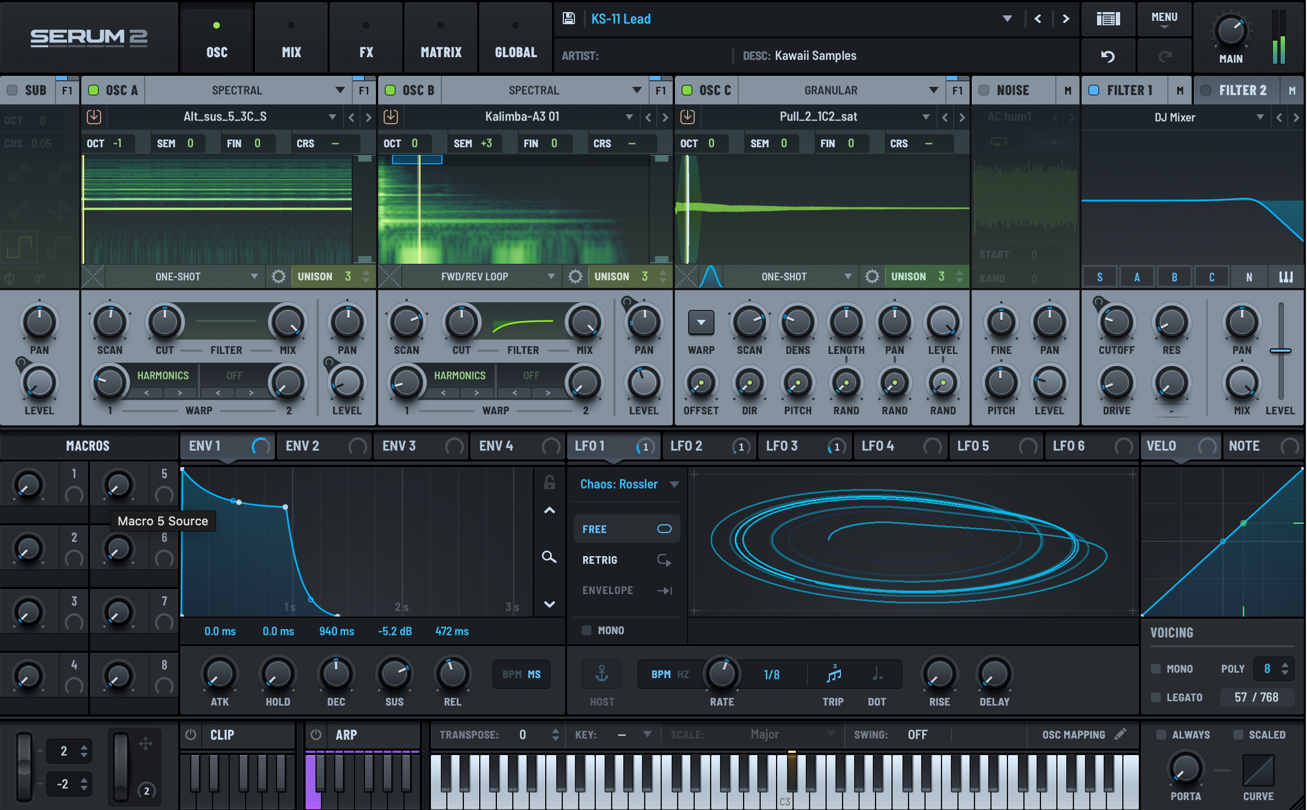The height and width of the screenshot is (810, 1307).
Task: Select next OSC A wavetable arrow
Action: (368, 117)
